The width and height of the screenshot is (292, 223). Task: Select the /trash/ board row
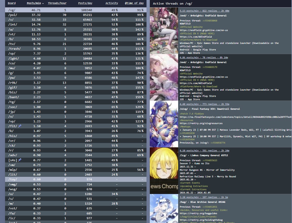tap(76, 49)
